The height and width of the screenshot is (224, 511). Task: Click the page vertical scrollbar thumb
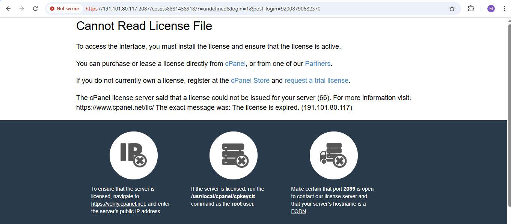[x=509, y=115]
